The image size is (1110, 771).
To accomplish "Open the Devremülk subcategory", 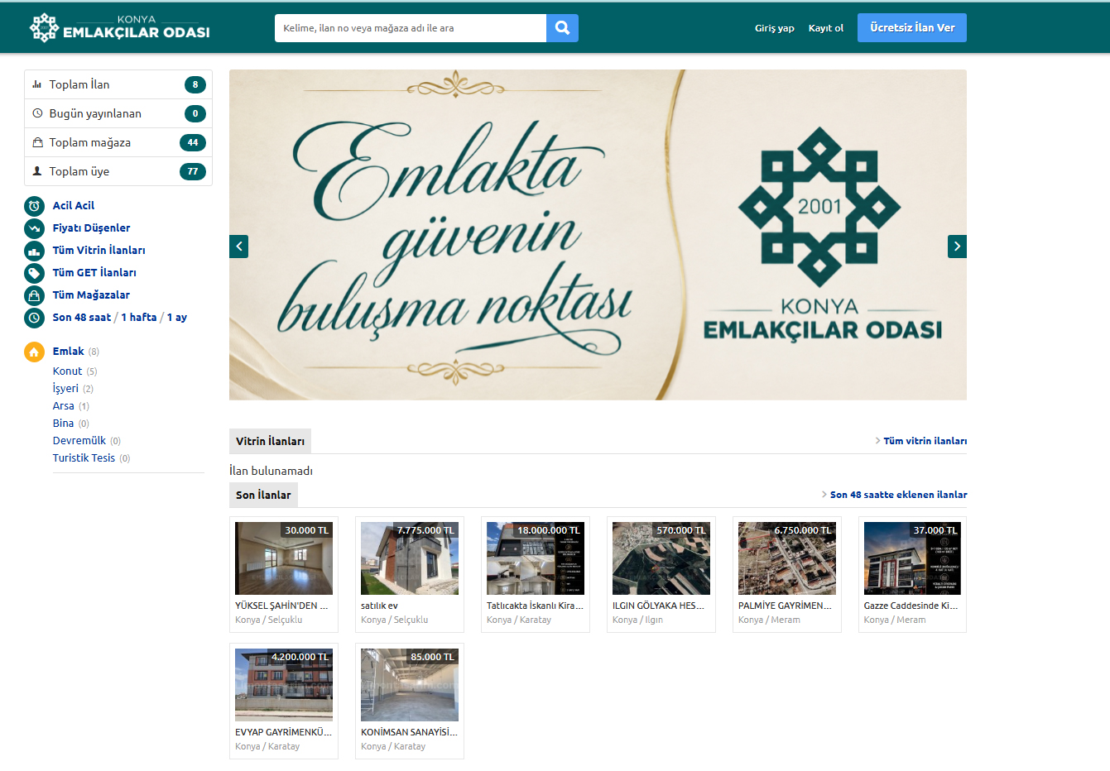I will (79, 441).
